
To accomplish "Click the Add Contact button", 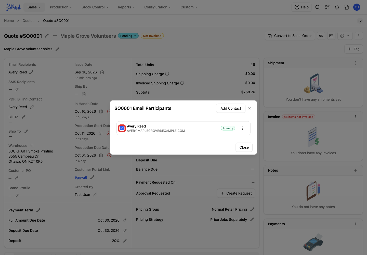I will [231, 108].
